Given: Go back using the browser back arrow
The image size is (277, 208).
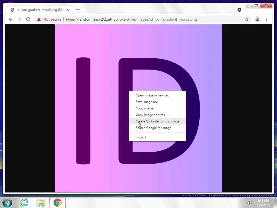Looking at the screenshot, I should [11, 19].
